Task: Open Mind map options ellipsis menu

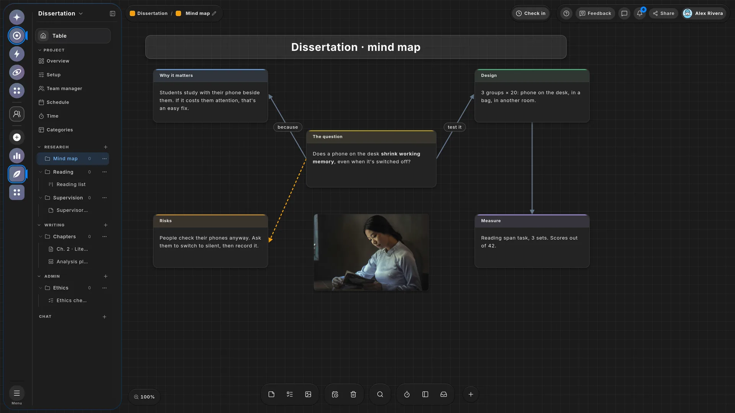Action: point(105,159)
